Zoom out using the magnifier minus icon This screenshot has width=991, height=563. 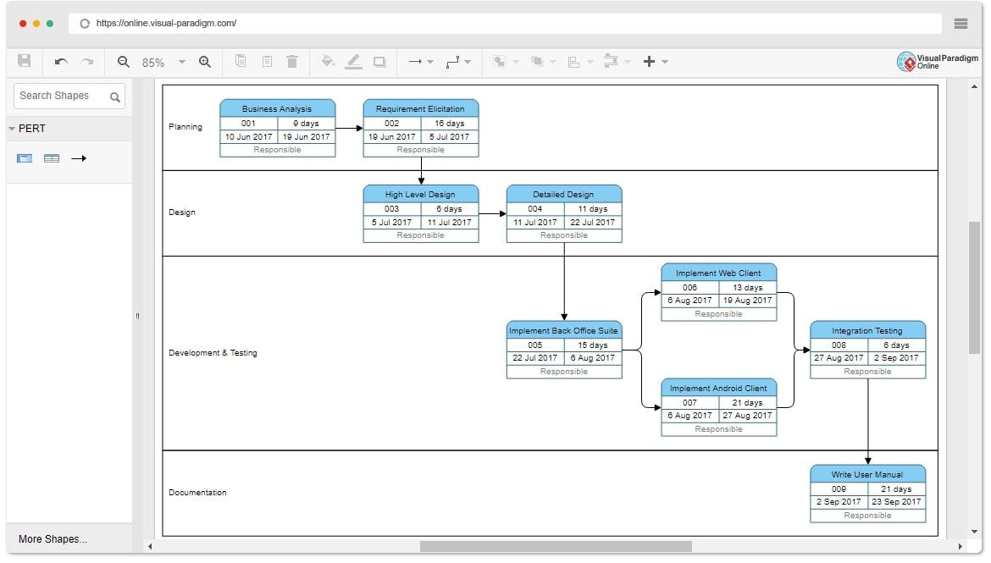pyautogui.click(x=124, y=62)
